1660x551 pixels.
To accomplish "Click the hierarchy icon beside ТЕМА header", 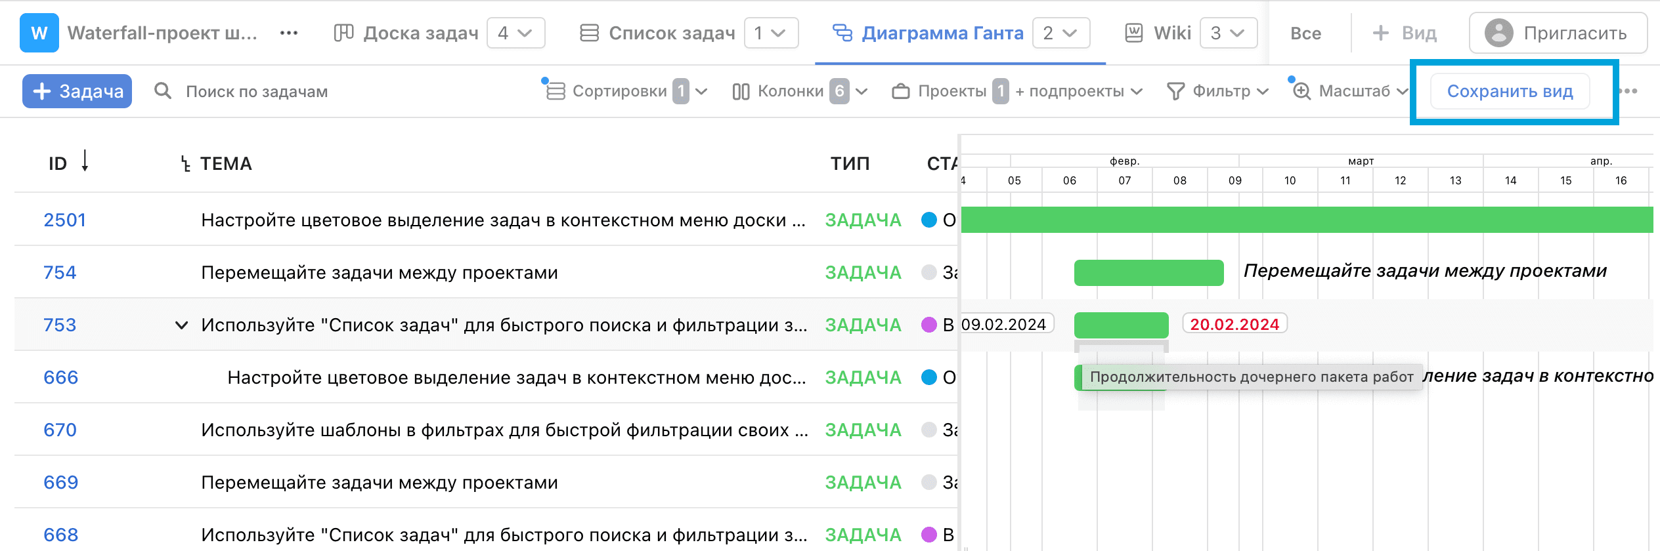I will point(186,163).
